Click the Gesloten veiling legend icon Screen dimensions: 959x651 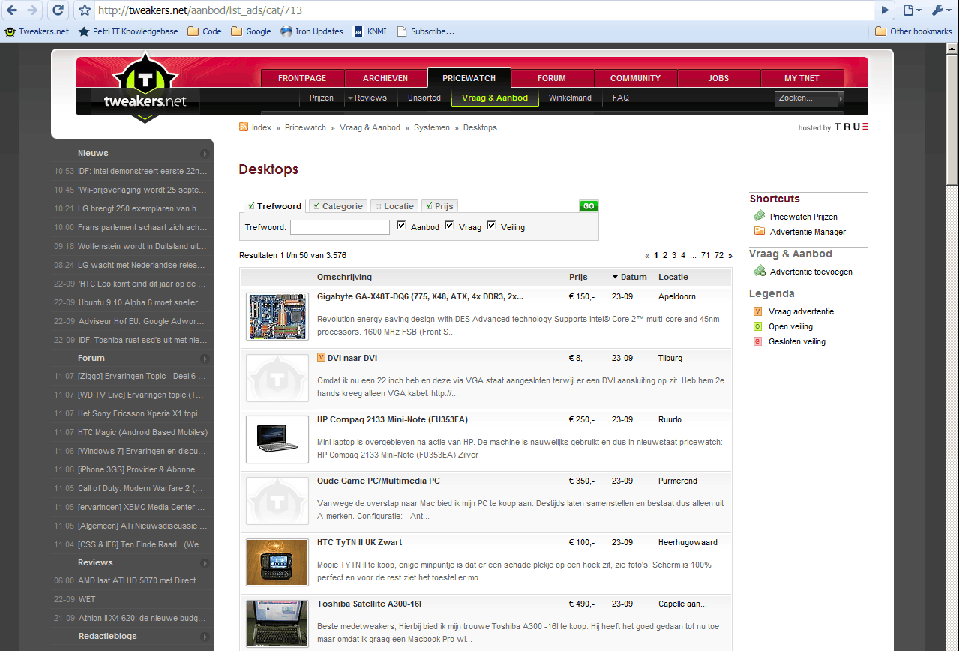coord(757,341)
